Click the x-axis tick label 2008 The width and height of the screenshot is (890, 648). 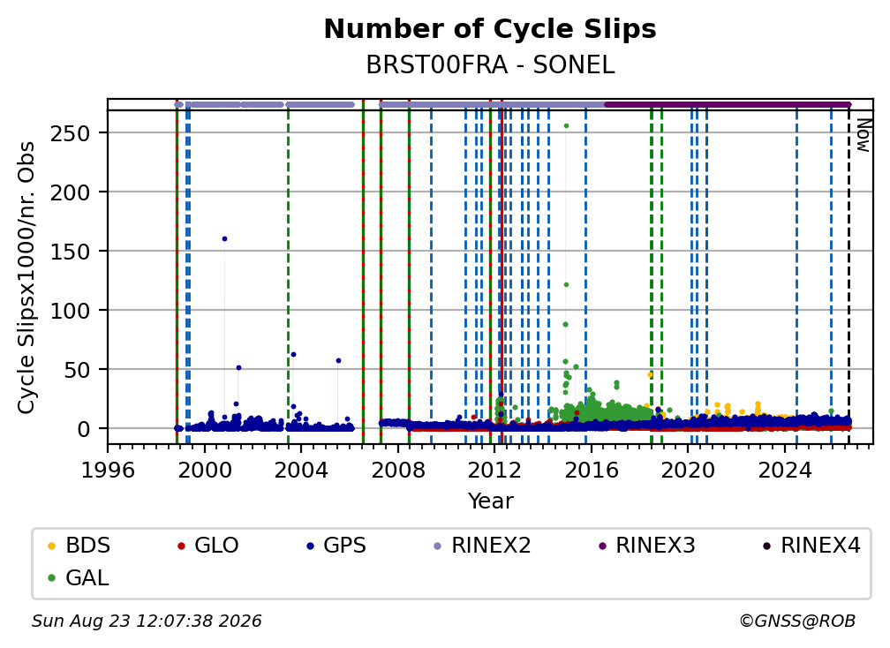(x=398, y=471)
